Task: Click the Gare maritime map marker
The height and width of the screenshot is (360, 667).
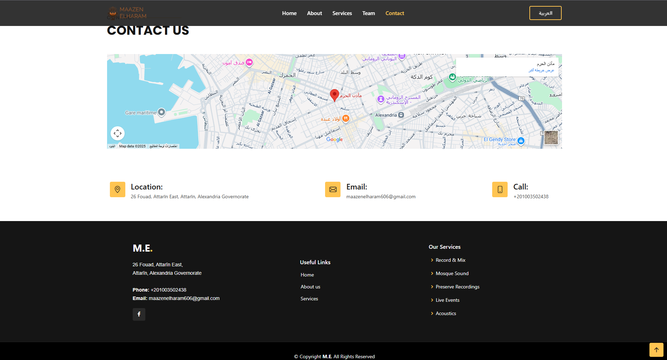Action: click(161, 112)
